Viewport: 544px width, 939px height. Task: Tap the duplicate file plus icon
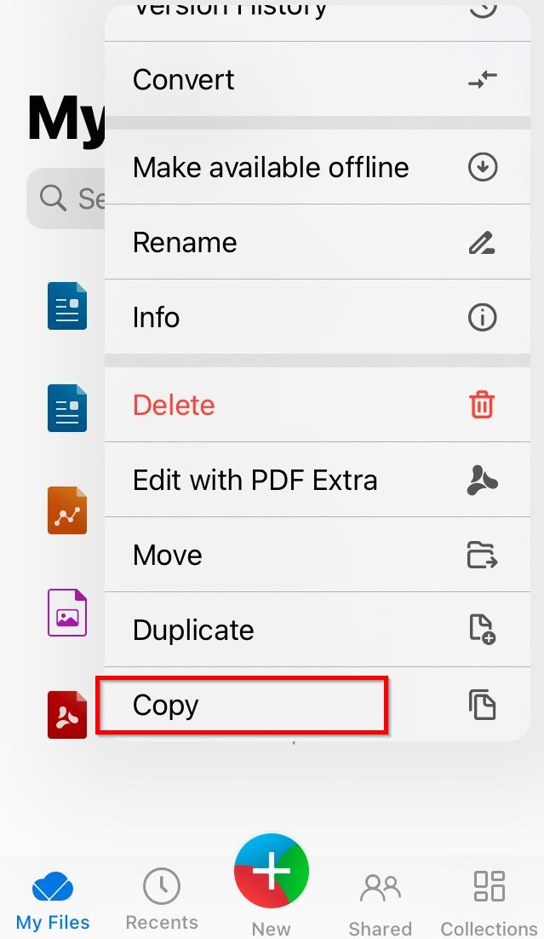(483, 630)
